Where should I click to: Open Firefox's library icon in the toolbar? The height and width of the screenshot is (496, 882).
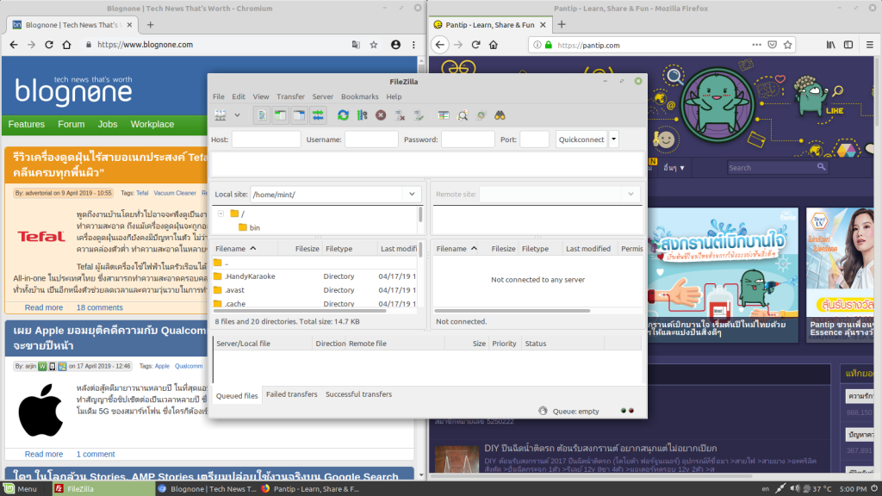click(829, 44)
